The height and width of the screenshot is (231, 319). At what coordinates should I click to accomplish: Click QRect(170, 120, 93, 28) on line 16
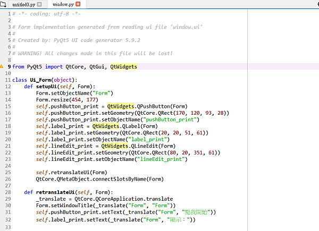click(192, 113)
